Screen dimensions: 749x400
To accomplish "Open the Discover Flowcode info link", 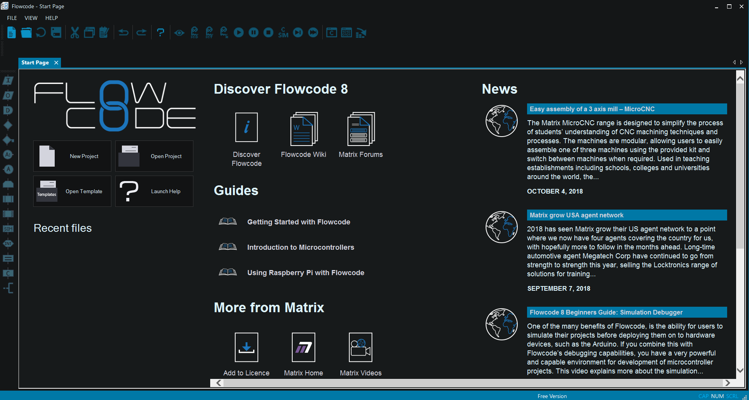I will click(247, 139).
